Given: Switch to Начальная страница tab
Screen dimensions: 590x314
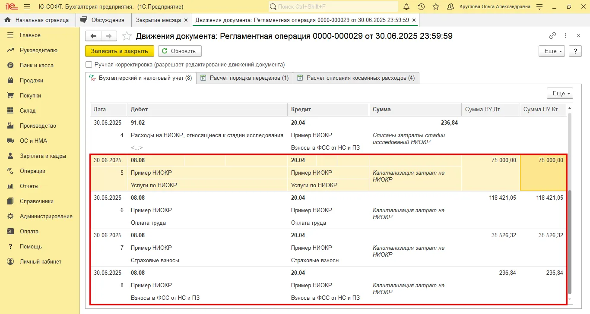Looking at the screenshot, I should coord(38,20).
